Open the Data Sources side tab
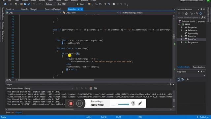Image resolution: width=211 pixels, height=119 pixels. click(x=3, y=36)
